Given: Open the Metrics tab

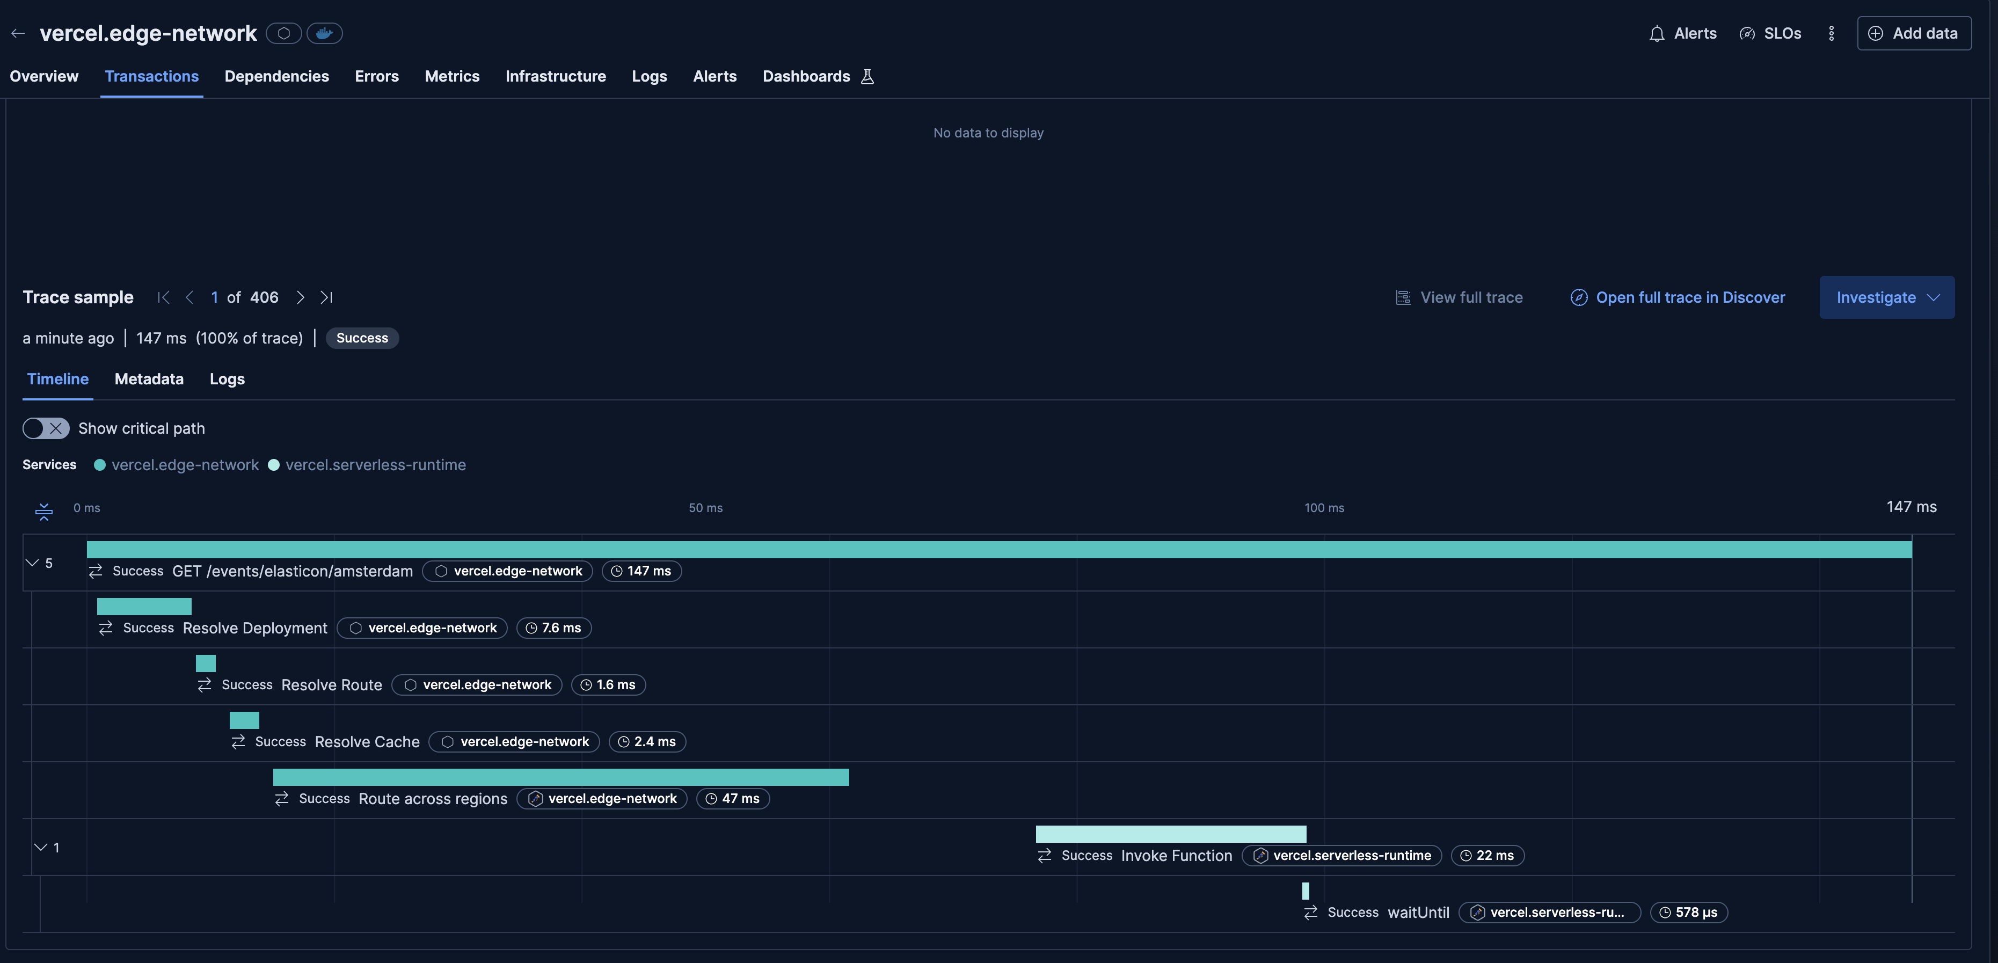Looking at the screenshot, I should tap(452, 77).
